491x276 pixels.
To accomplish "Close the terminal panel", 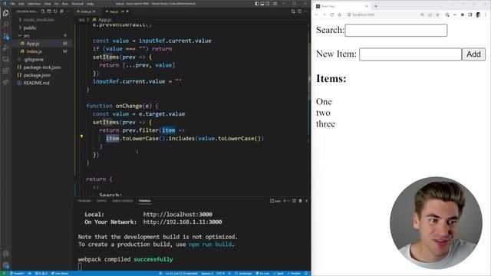I will pos(307,201).
